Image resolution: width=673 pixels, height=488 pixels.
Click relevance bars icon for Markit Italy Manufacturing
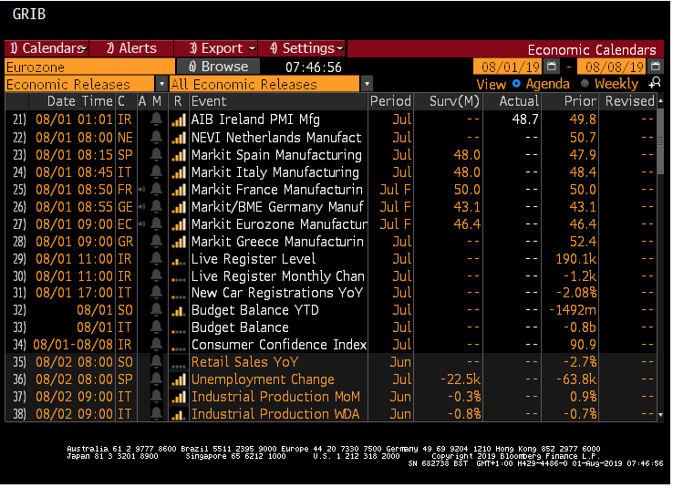(x=179, y=172)
